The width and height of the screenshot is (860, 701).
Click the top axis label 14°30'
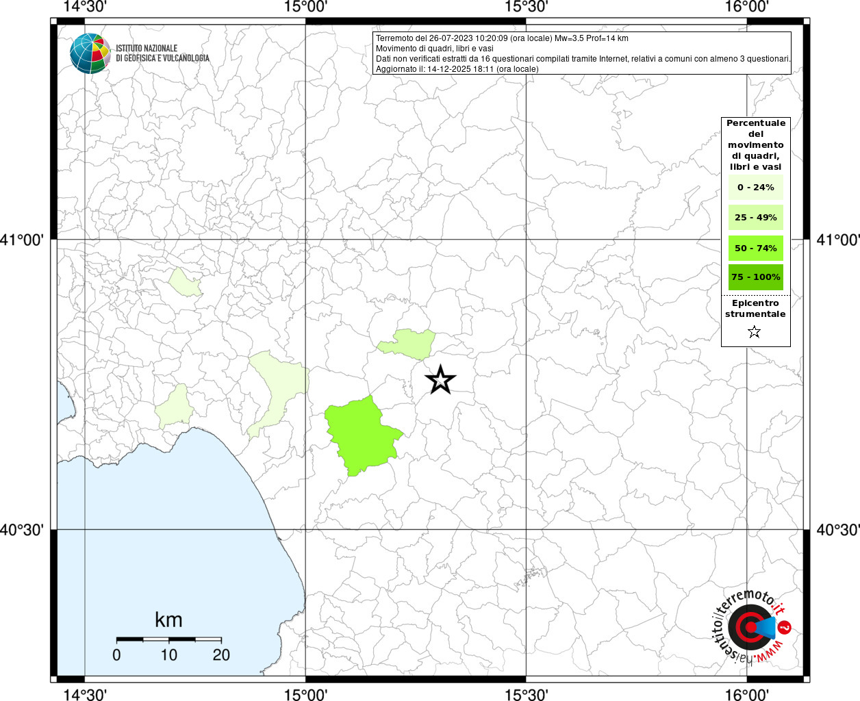click(x=84, y=7)
